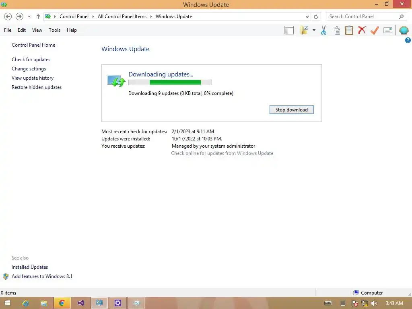Click All Control Panel Items in breadcrumb
The image size is (412, 309).
[x=122, y=16]
